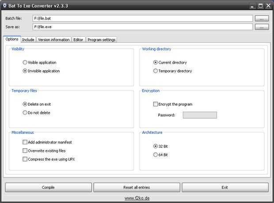Choose 64 Bit architecture
Image resolution: width=274 pixels, height=203 pixels.
(x=156, y=154)
